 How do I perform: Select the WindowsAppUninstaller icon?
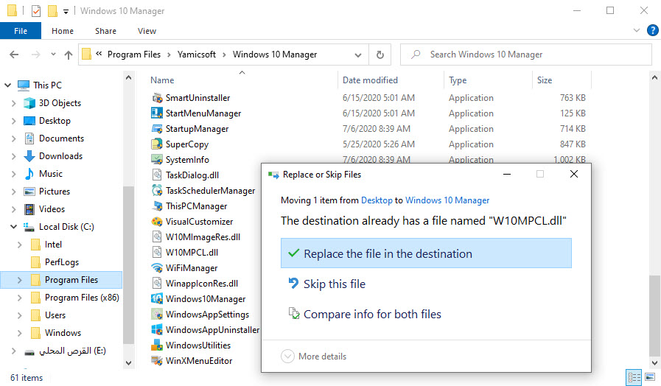click(x=157, y=329)
